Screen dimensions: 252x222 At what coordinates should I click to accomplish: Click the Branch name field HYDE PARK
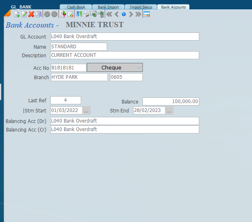(79, 77)
